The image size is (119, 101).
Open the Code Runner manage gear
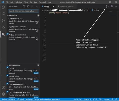tap(37, 23)
